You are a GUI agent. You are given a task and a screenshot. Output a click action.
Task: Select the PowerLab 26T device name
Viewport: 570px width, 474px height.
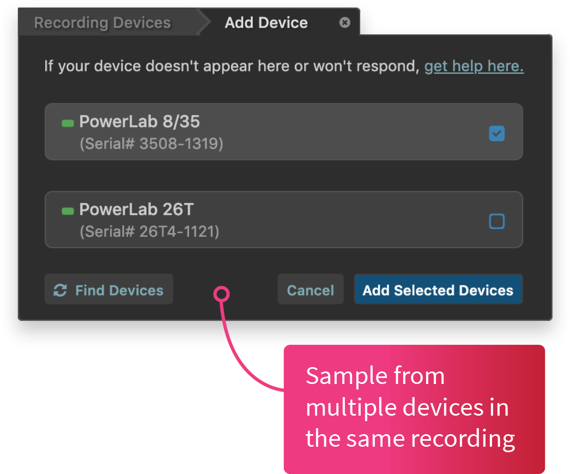[x=136, y=209]
